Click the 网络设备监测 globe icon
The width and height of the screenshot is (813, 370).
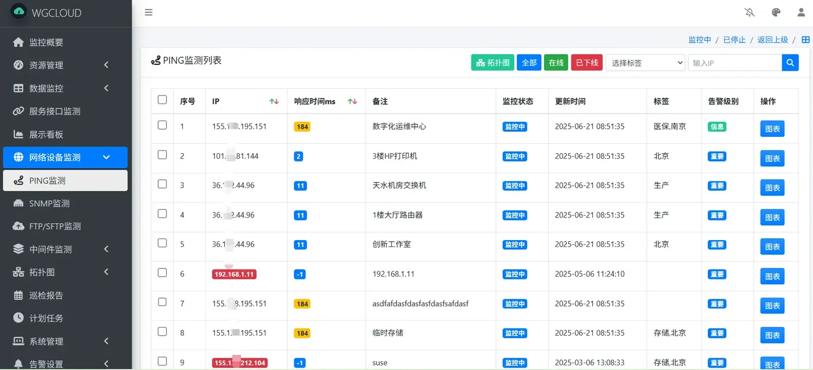19,157
